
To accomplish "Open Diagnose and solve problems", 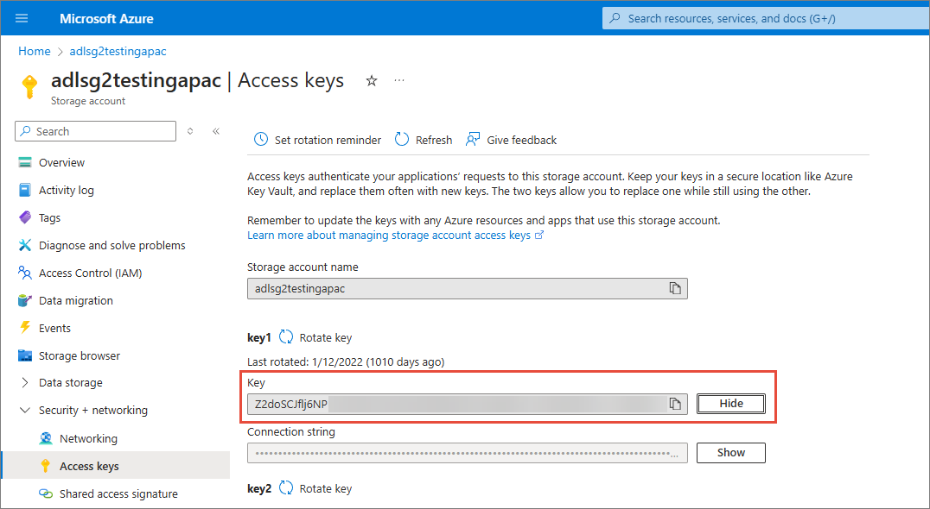I will click(111, 245).
